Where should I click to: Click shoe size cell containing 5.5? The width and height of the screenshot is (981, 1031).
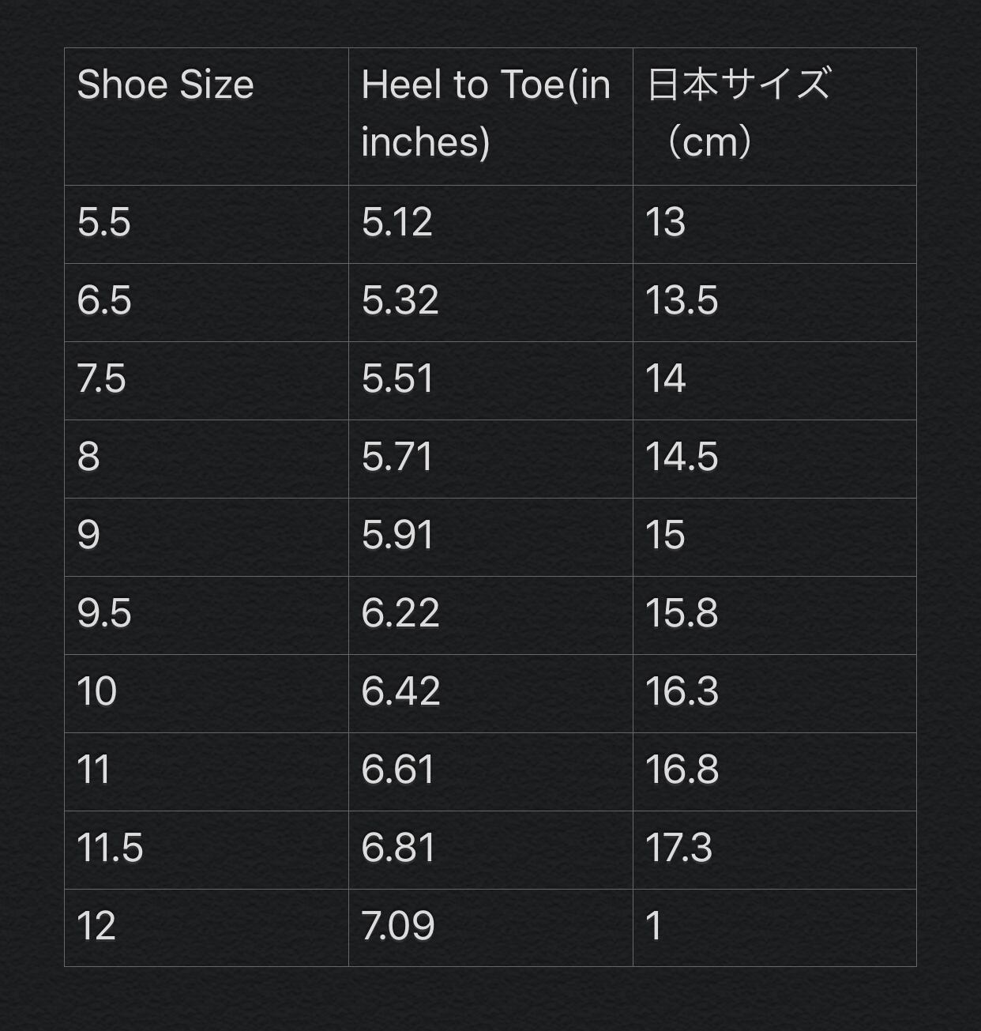tap(205, 224)
